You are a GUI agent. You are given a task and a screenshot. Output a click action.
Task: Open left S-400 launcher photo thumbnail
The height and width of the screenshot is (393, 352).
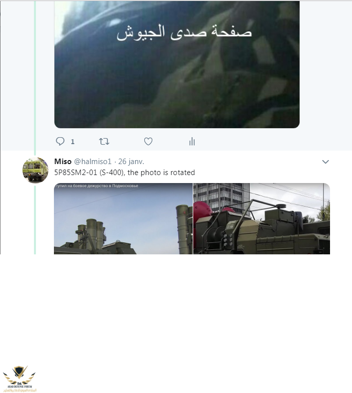[x=123, y=218]
